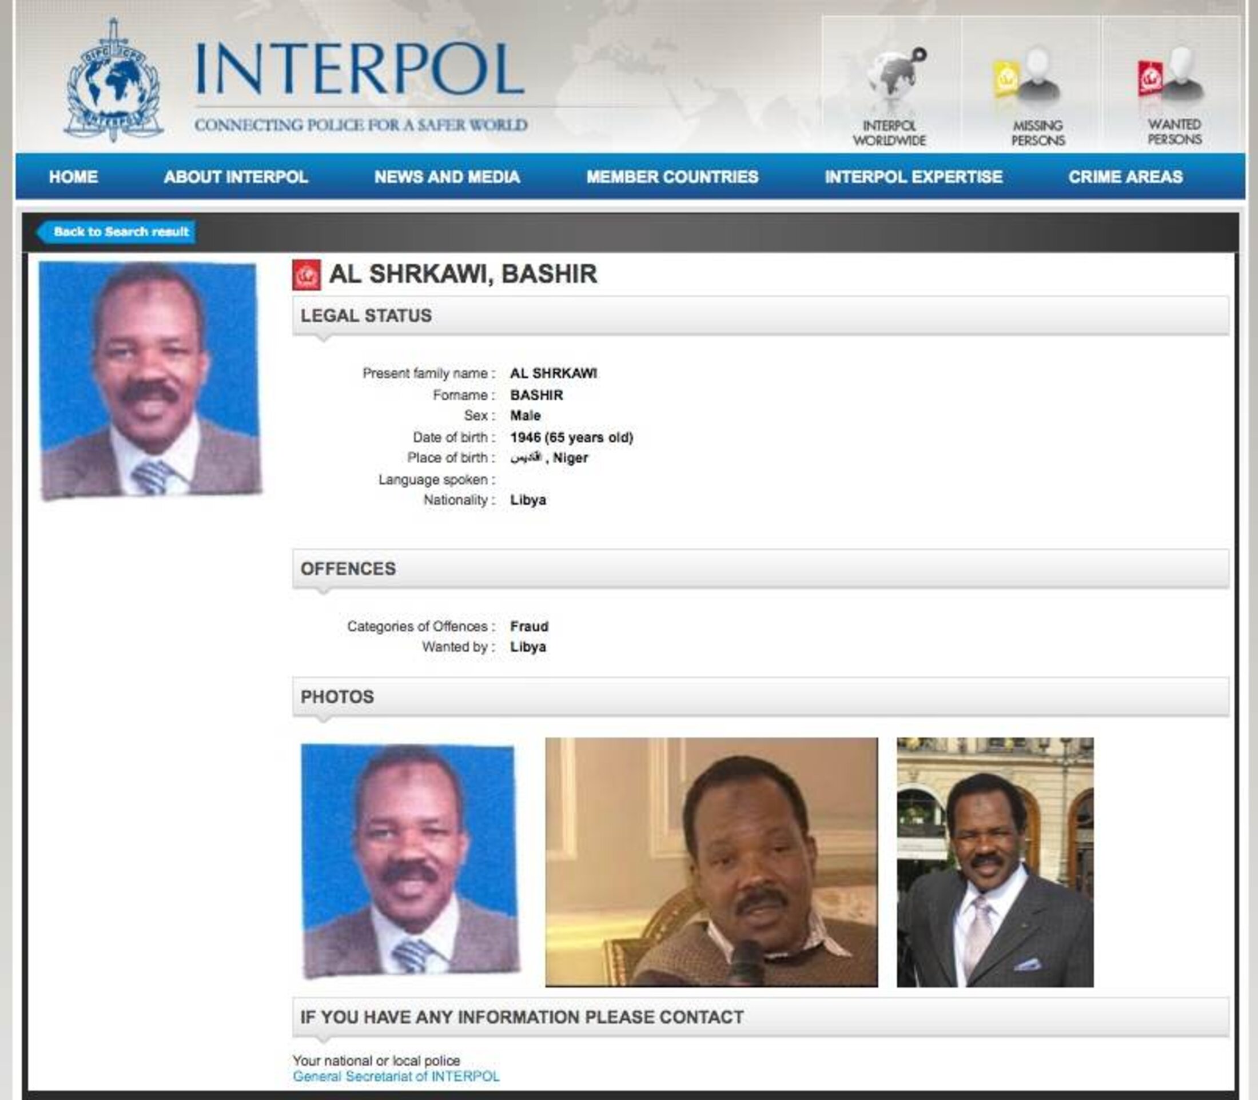
Task: Select the CRIME AREAS menu item
Action: (x=1125, y=177)
